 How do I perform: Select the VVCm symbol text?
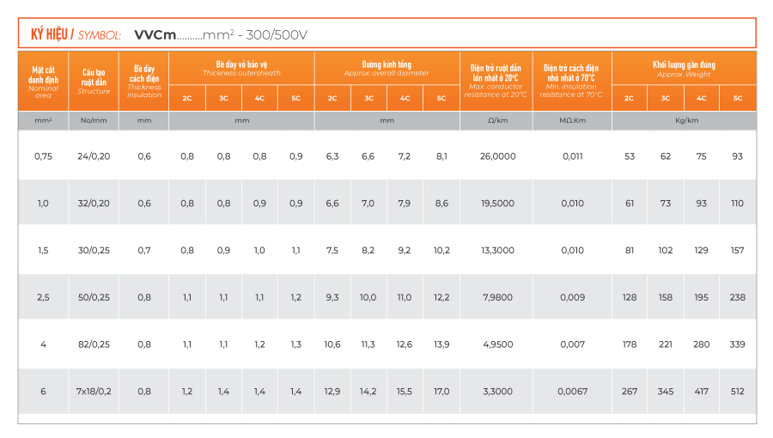(x=155, y=34)
